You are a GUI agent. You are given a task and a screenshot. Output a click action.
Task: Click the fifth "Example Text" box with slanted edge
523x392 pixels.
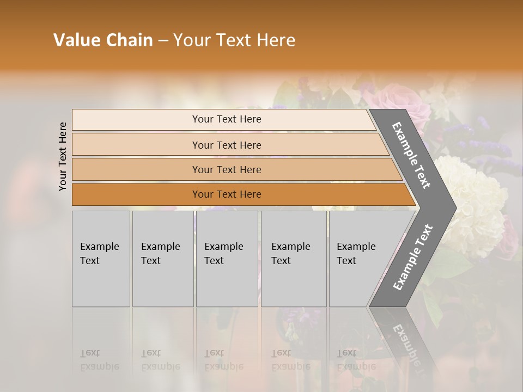360,258
